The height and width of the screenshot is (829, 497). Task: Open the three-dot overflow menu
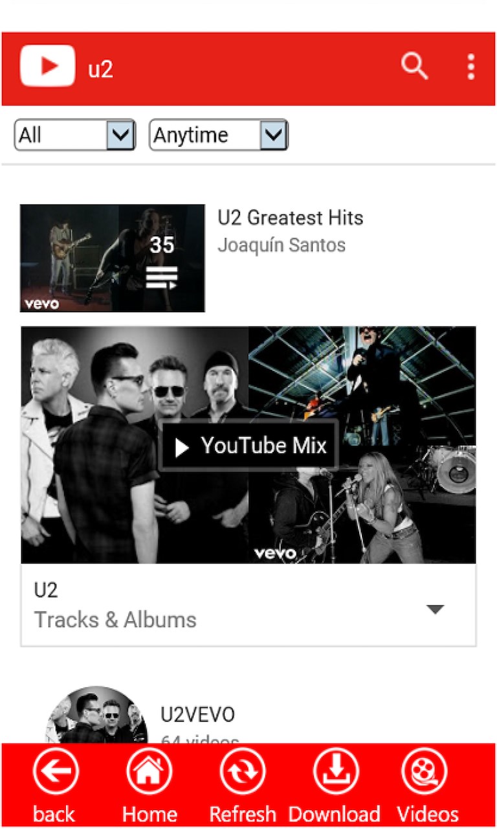point(470,67)
